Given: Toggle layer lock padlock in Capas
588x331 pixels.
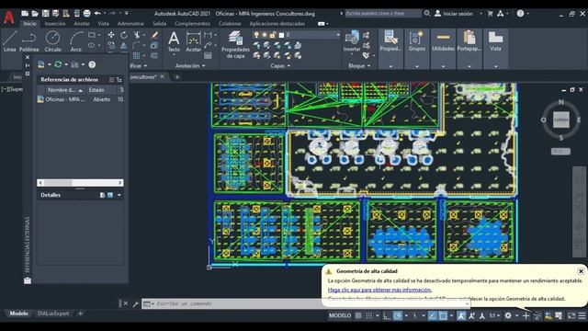Looking at the screenshot, I should pos(273,35).
